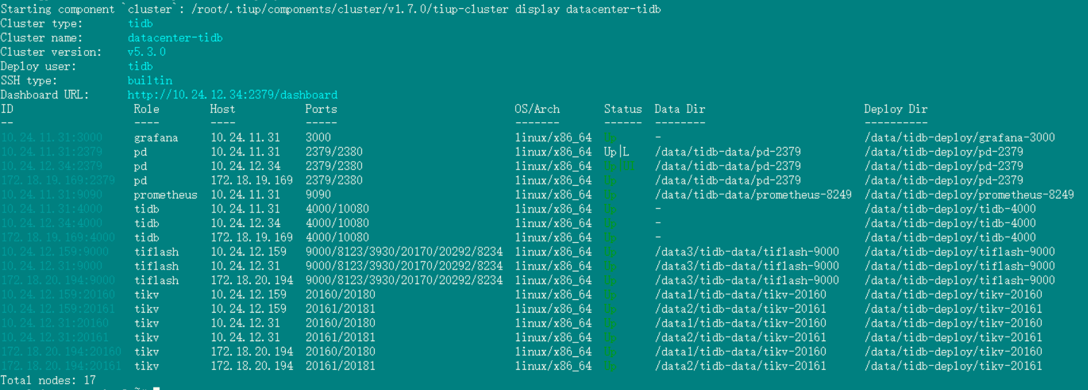Click the Deploy user value tidb
Viewport: 1088px width, 390px height.
[x=140, y=67]
